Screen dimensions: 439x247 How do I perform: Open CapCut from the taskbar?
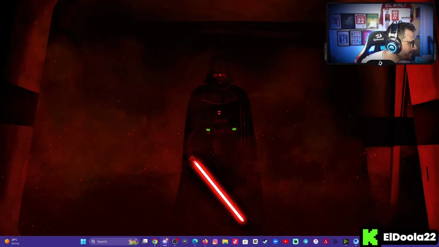tap(255, 242)
